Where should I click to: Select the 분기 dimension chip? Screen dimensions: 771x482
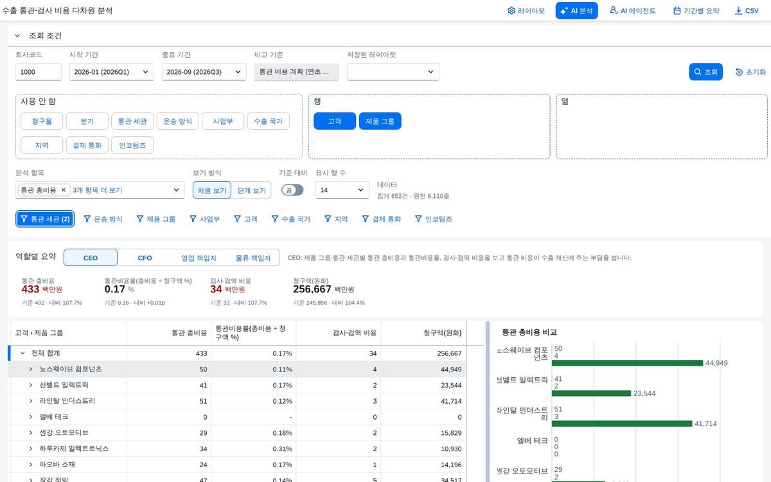[87, 121]
